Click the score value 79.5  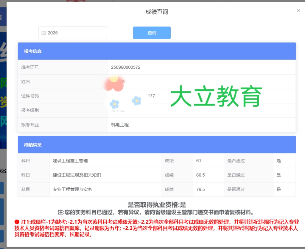click(x=200, y=189)
